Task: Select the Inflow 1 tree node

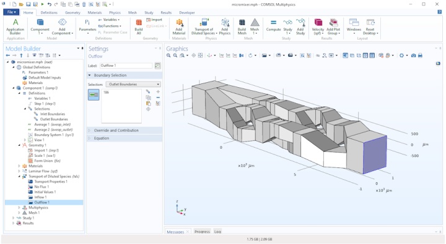Action: point(40,197)
